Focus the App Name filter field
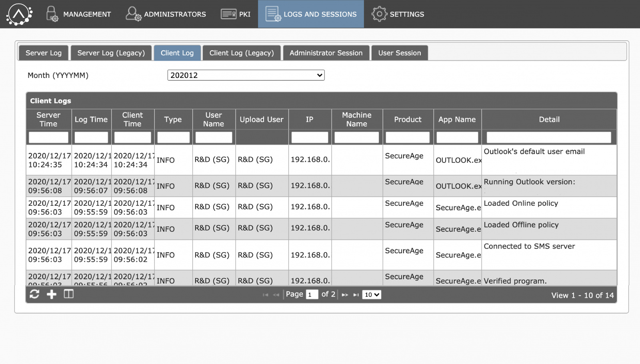 coord(457,137)
